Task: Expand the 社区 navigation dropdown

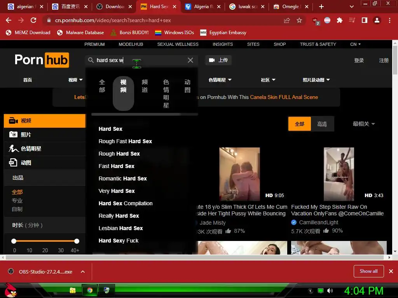Action: (268, 80)
